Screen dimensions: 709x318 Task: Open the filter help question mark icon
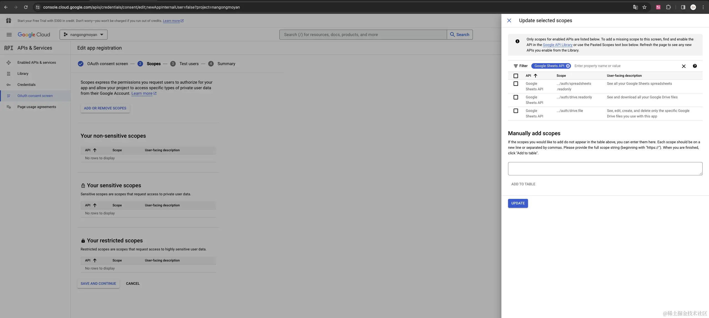pyautogui.click(x=695, y=66)
